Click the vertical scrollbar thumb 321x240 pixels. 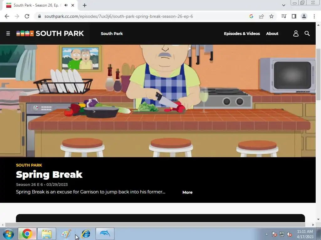318,74
